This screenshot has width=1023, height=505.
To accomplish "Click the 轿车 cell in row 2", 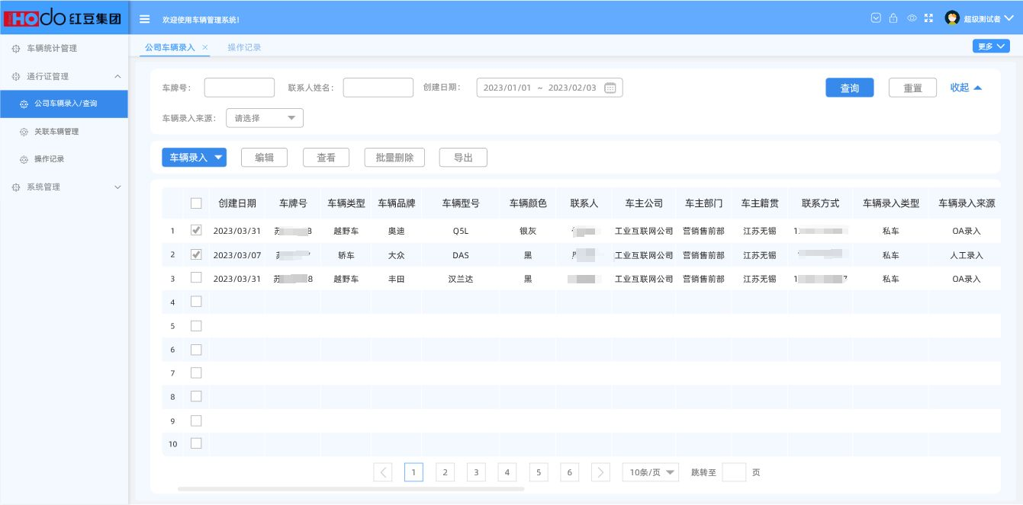I will [346, 255].
